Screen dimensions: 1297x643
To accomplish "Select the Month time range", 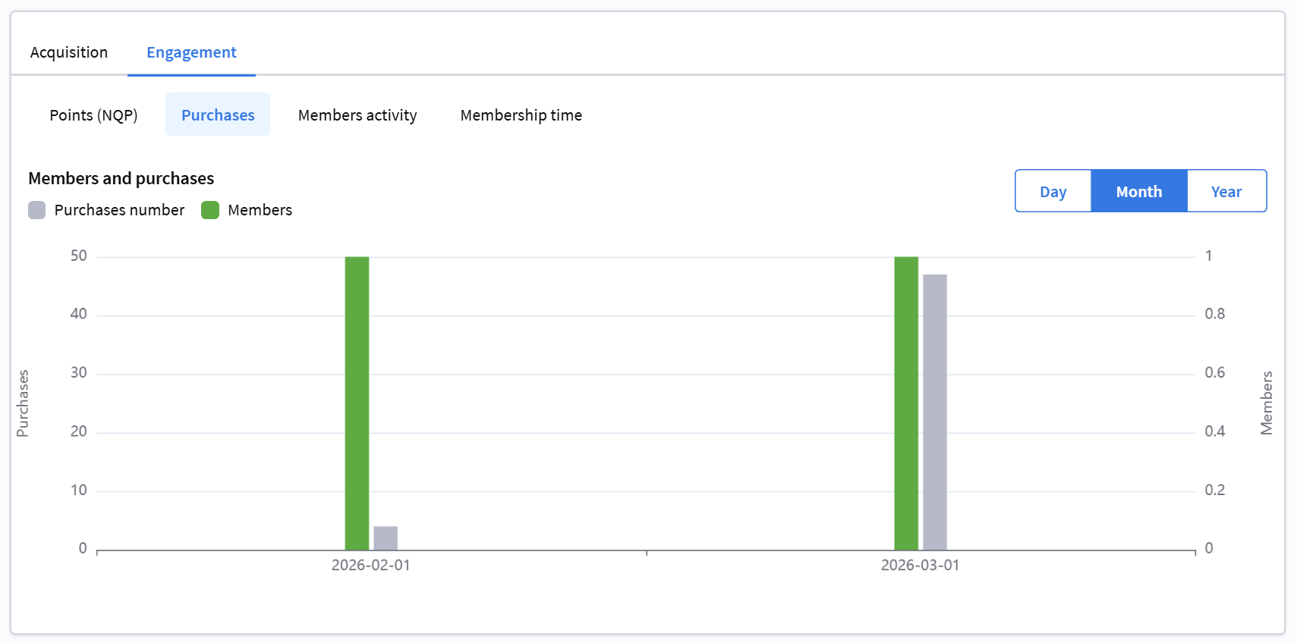I will (1138, 192).
